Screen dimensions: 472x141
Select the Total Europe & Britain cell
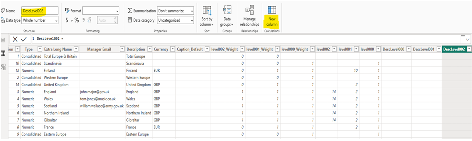click(x=61, y=56)
